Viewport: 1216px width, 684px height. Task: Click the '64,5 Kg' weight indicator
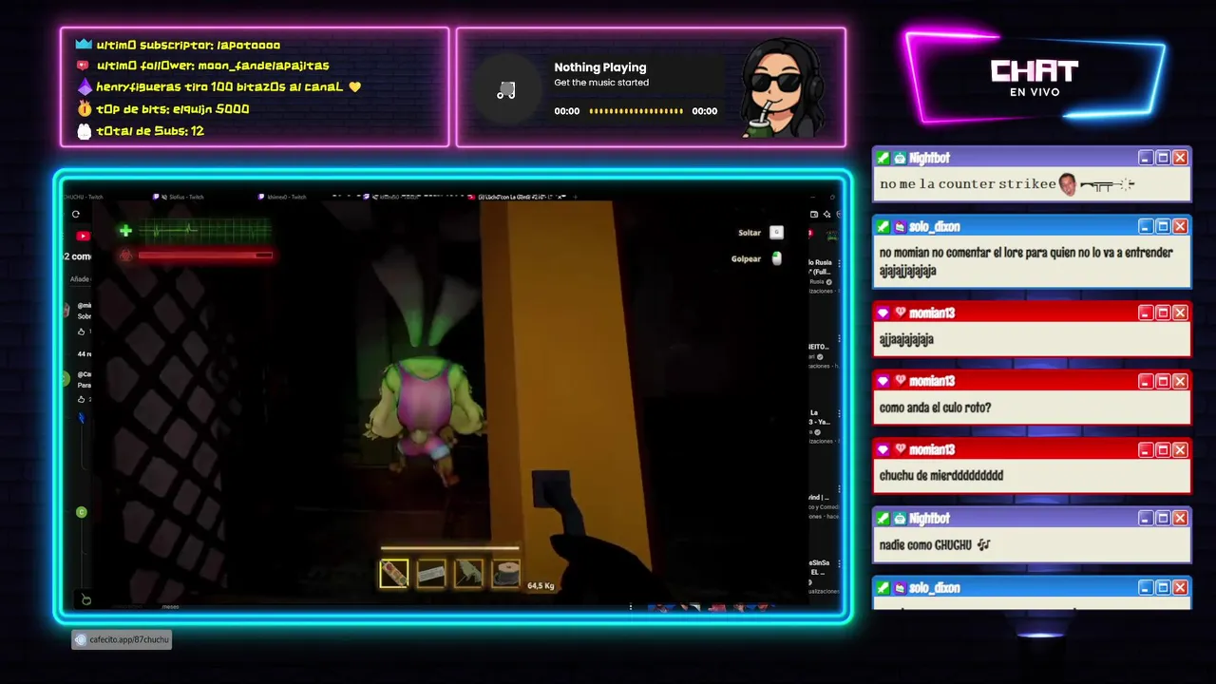541,585
